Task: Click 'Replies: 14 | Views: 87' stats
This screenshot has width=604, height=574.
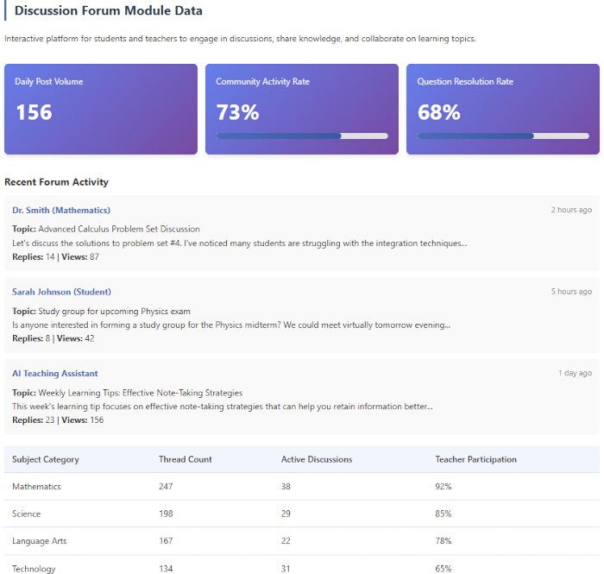Action: [55, 256]
